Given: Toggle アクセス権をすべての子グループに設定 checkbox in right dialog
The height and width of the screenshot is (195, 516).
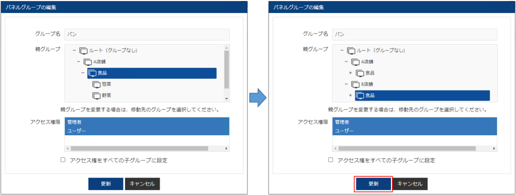Looking at the screenshot, I should pyautogui.click(x=331, y=160).
